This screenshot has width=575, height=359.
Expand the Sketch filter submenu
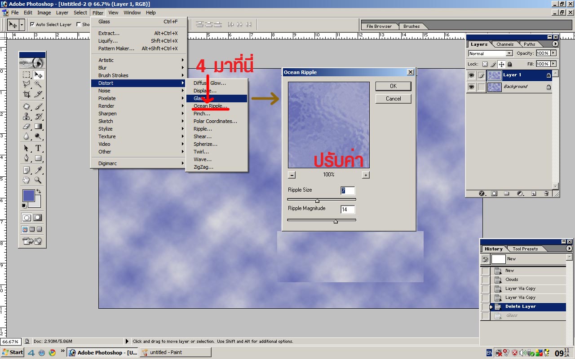point(139,121)
